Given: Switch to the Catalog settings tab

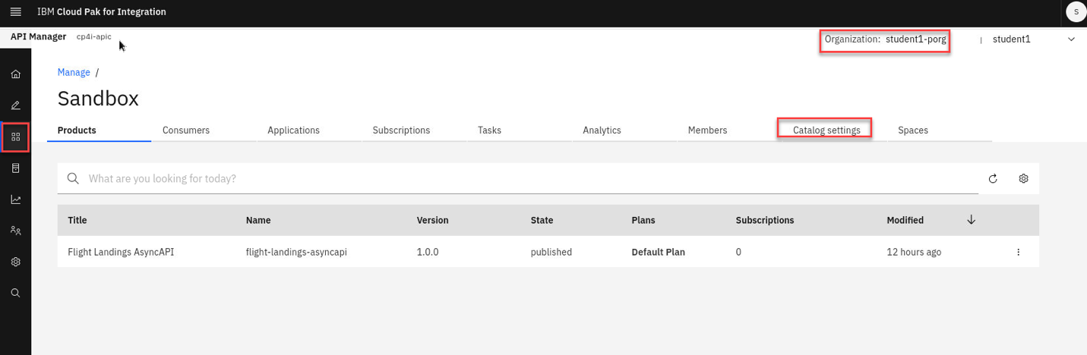Looking at the screenshot, I should click(x=826, y=130).
